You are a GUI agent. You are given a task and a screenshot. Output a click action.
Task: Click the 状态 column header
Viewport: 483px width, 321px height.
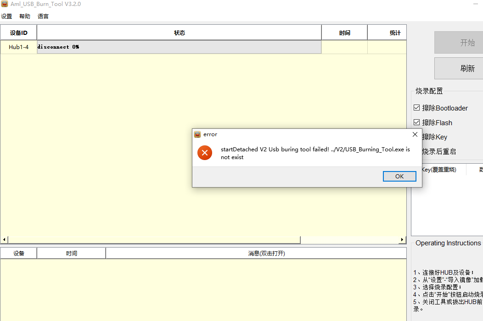(179, 33)
